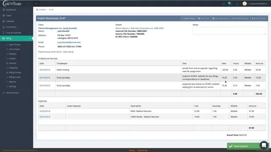Click the Update Rates button

pos(188,18)
